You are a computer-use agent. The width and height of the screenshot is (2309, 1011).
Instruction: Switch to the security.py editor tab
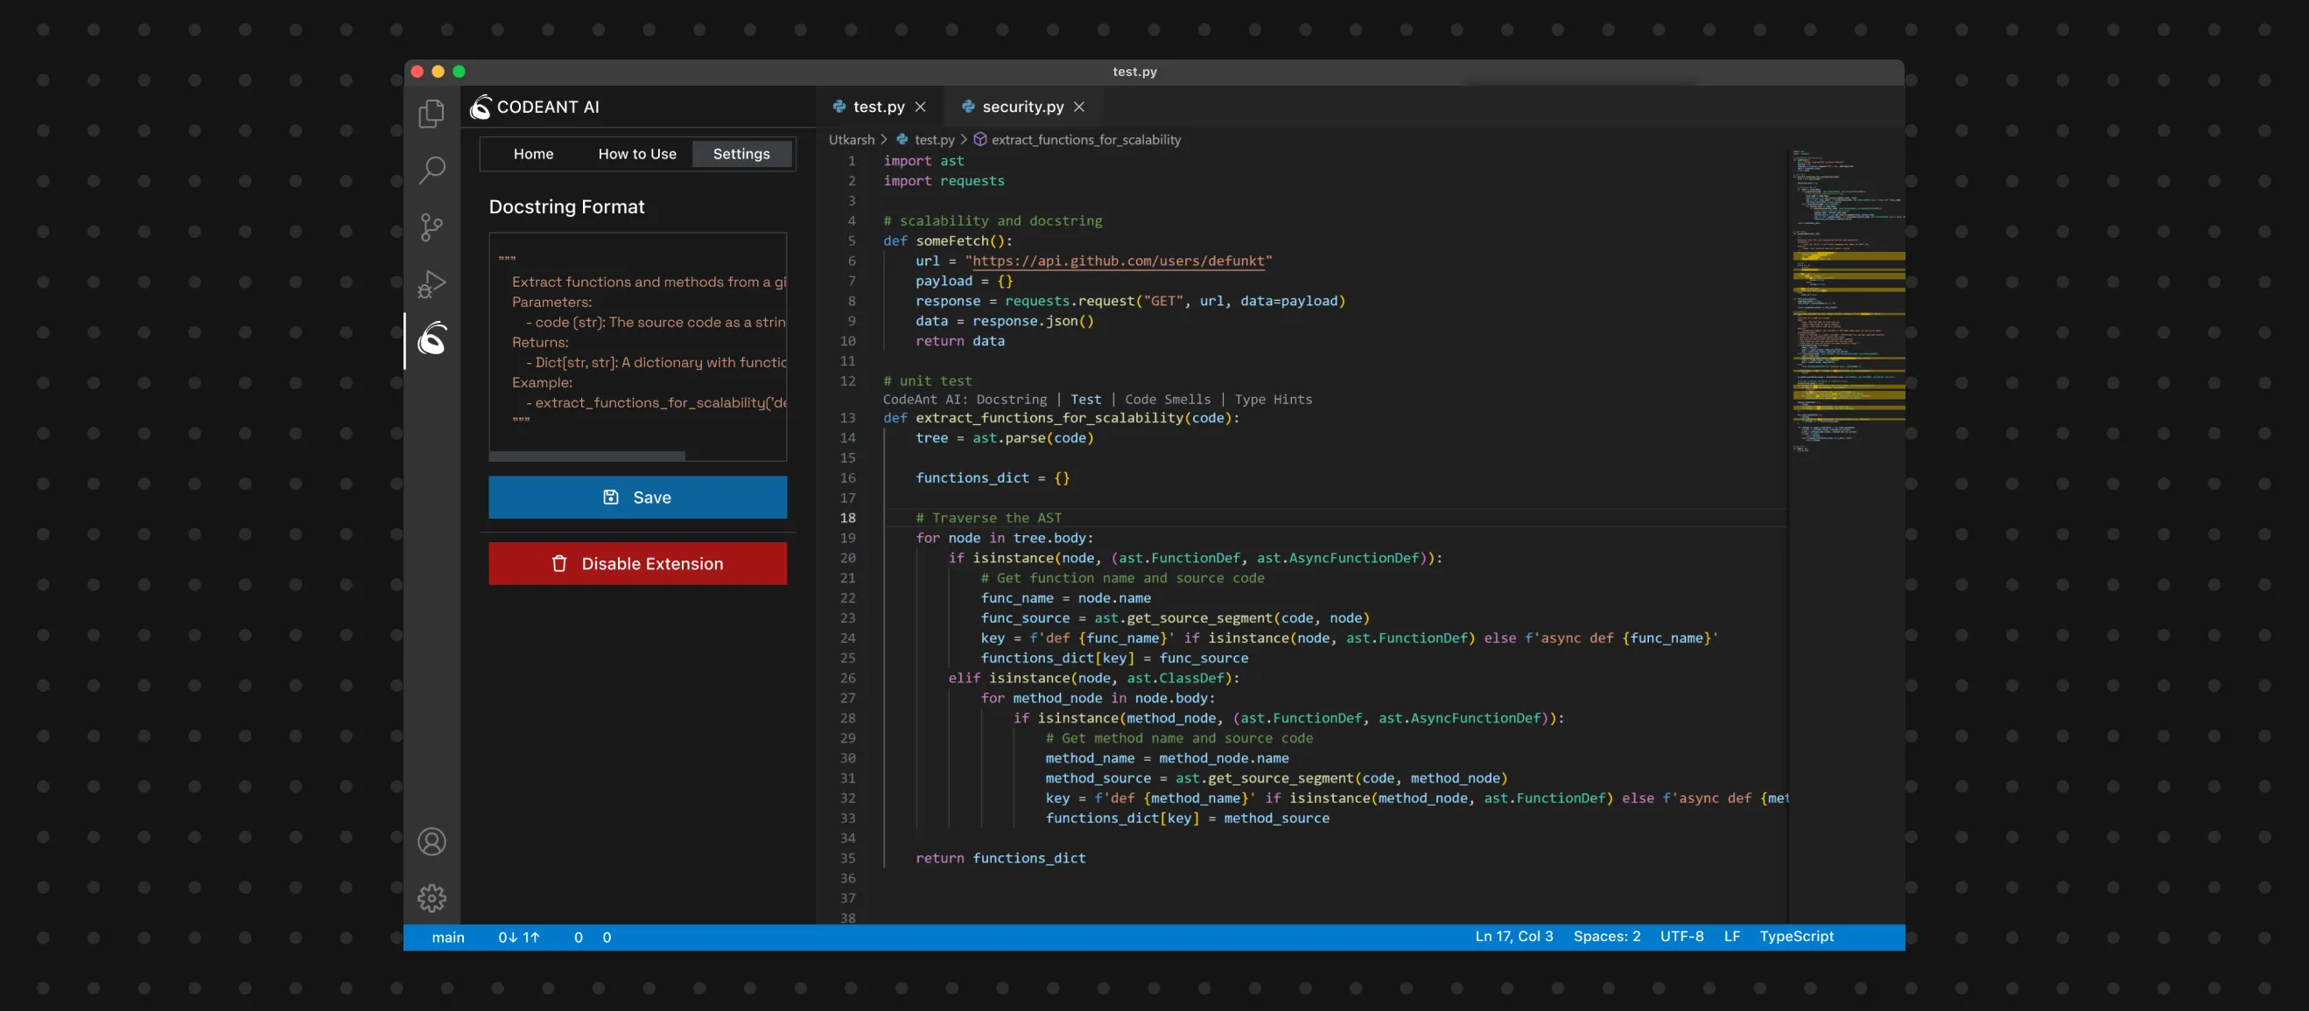(1022, 107)
